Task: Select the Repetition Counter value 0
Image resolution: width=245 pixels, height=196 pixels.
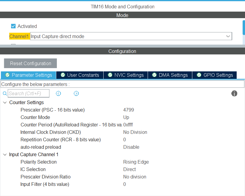Action: tap(124, 140)
